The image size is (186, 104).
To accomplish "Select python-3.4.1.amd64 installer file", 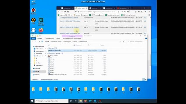I will pyautogui.click(x=77, y=51).
